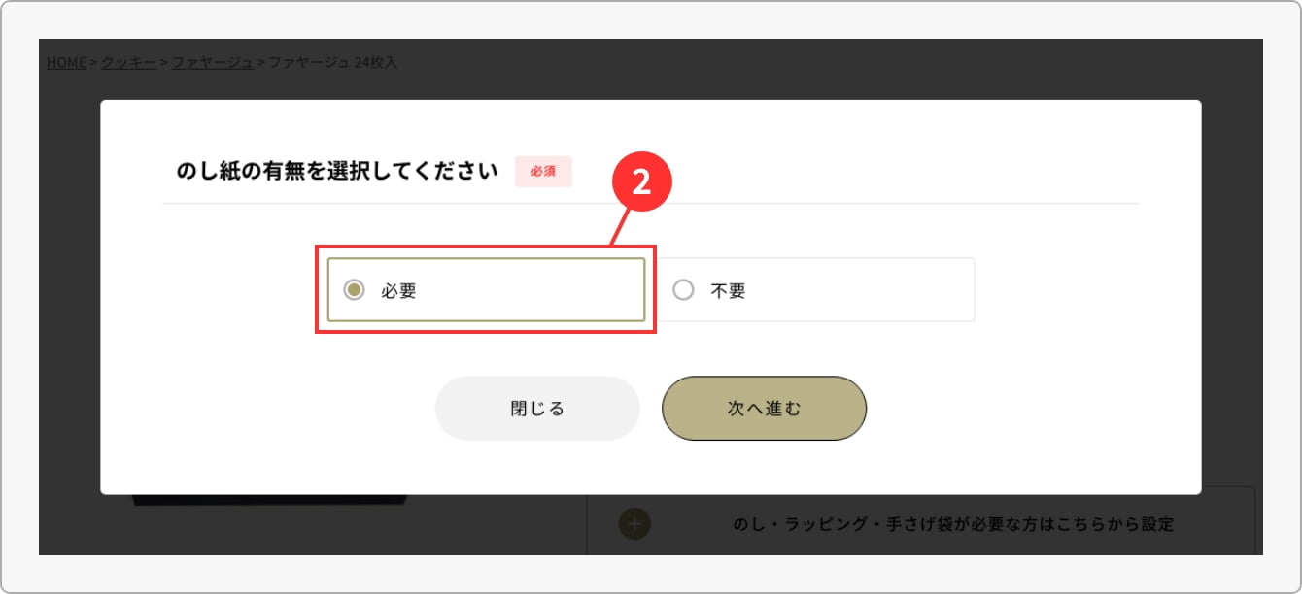Open the underlined ファヤージュ category breadcrumb
This screenshot has width=1302, height=594.
[213, 62]
